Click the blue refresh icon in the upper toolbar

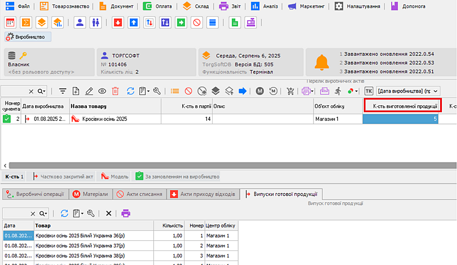(131, 91)
